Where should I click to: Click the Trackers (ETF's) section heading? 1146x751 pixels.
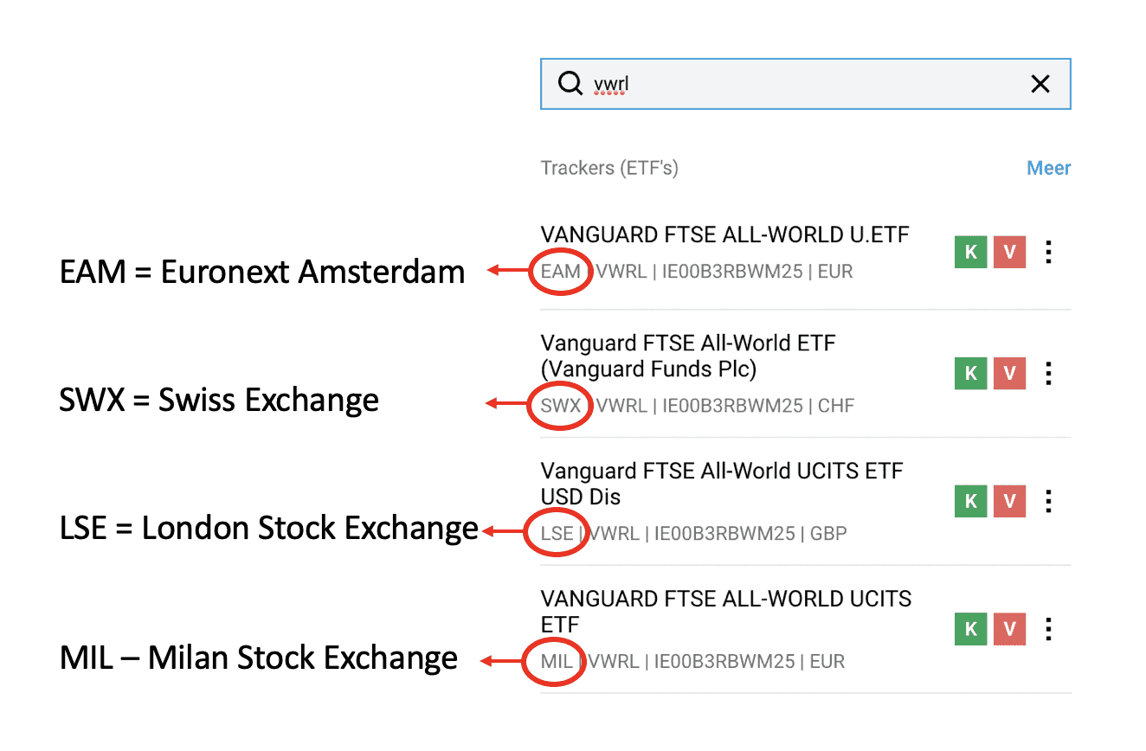[x=609, y=168]
